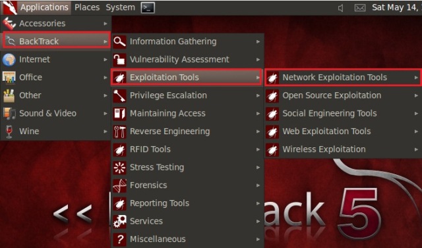Image resolution: width=422 pixels, height=248 pixels.
Task: Expand the Information Gathering submenu arrow
Action: click(258, 41)
